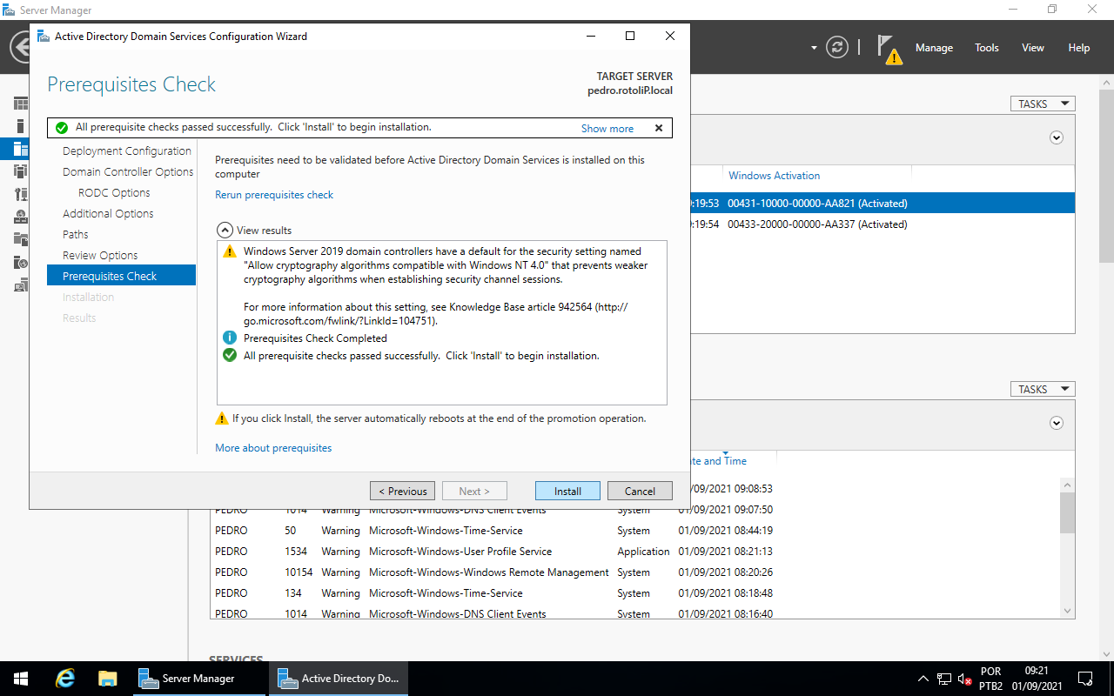This screenshot has width=1114, height=696.
Task: Open the notification flag warning icon
Action: pos(887,48)
